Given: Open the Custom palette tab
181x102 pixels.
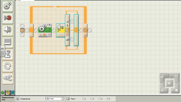Looking at the screenshot, I should (12, 93).
